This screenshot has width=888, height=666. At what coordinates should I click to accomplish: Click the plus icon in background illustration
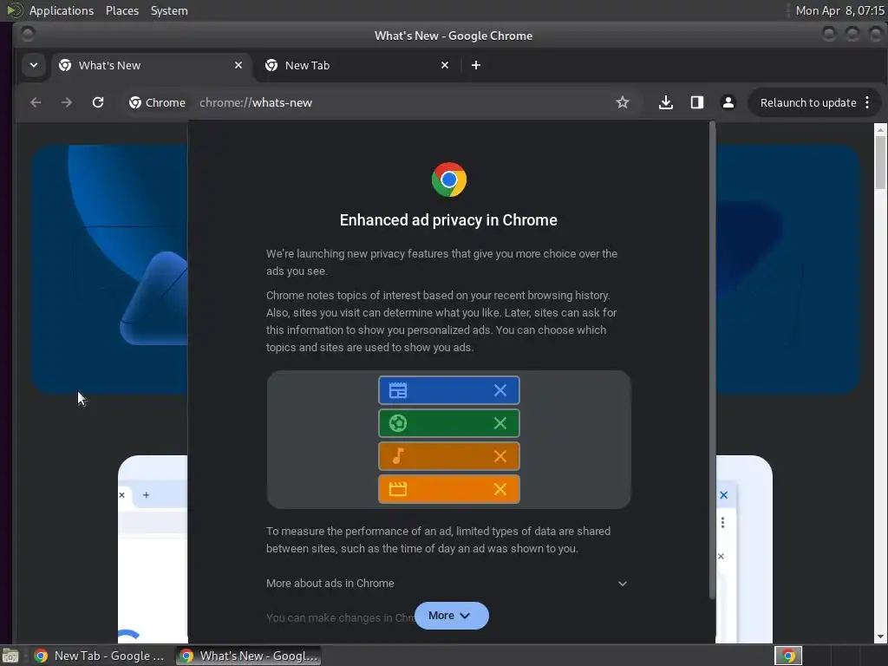(146, 495)
